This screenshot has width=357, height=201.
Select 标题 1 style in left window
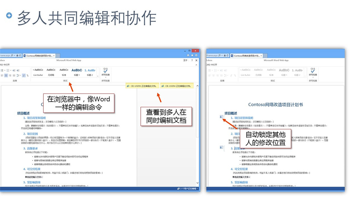pos(76,72)
